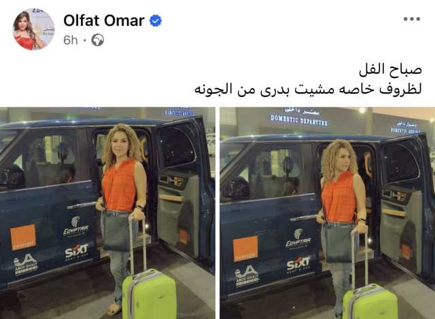Click the Domestic Departure sign in right photo
This screenshot has width=435, height=319.
(x=299, y=118)
